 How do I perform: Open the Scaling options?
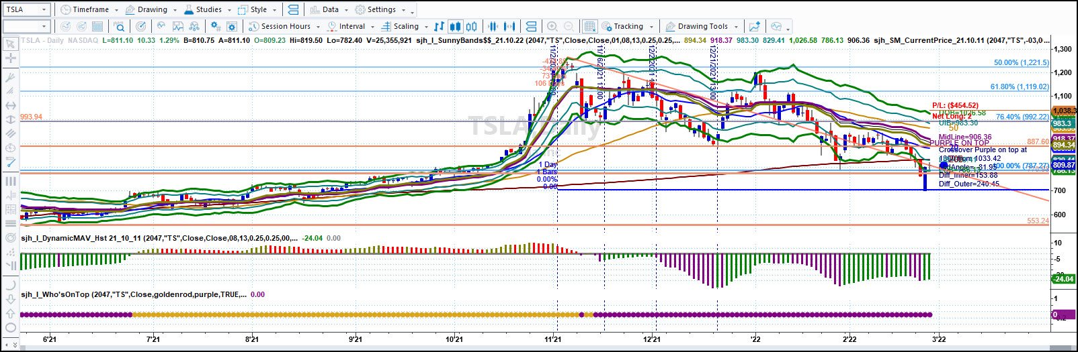point(399,26)
